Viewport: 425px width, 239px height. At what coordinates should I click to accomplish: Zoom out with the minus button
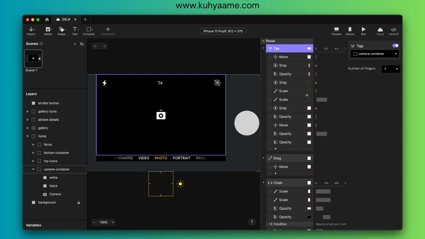pyautogui.click(x=94, y=222)
